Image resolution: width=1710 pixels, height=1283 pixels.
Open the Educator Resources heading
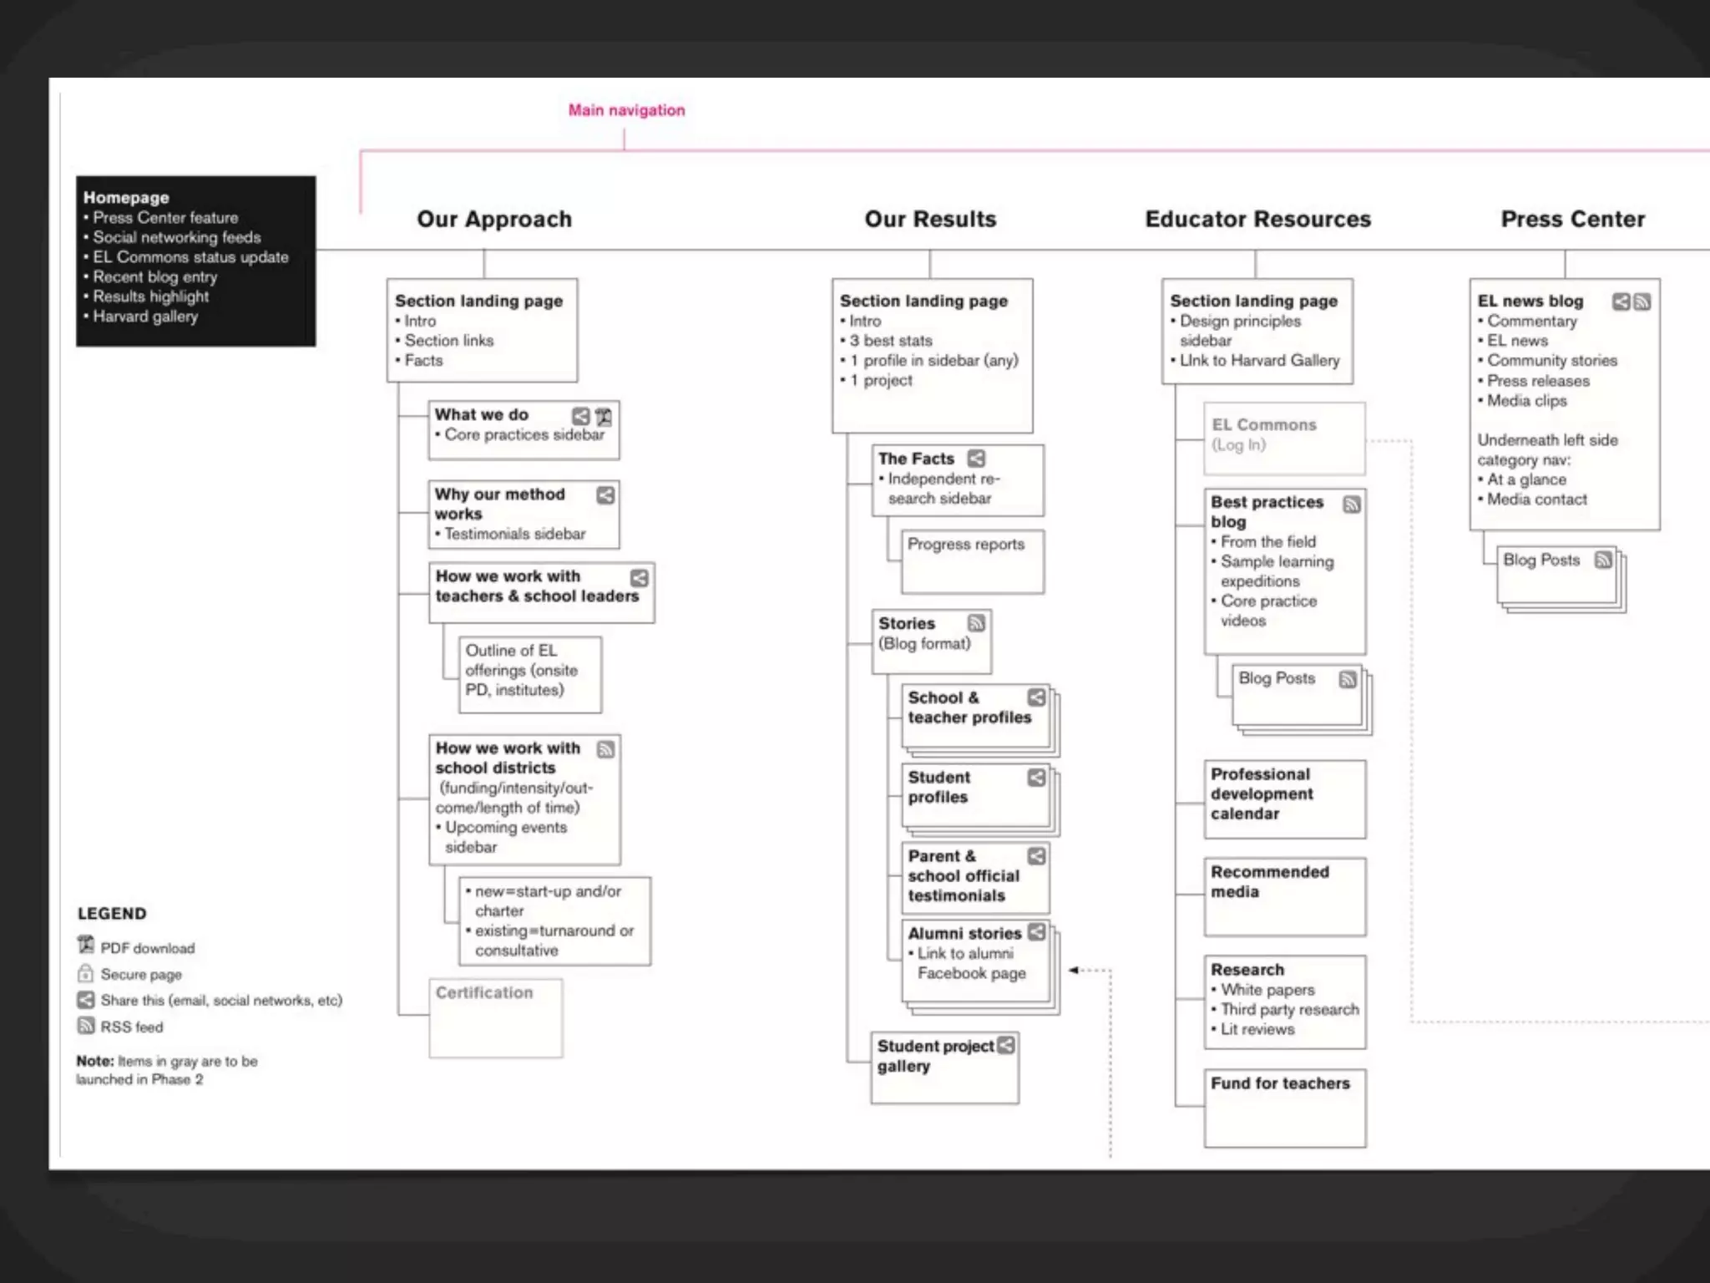(x=1257, y=220)
